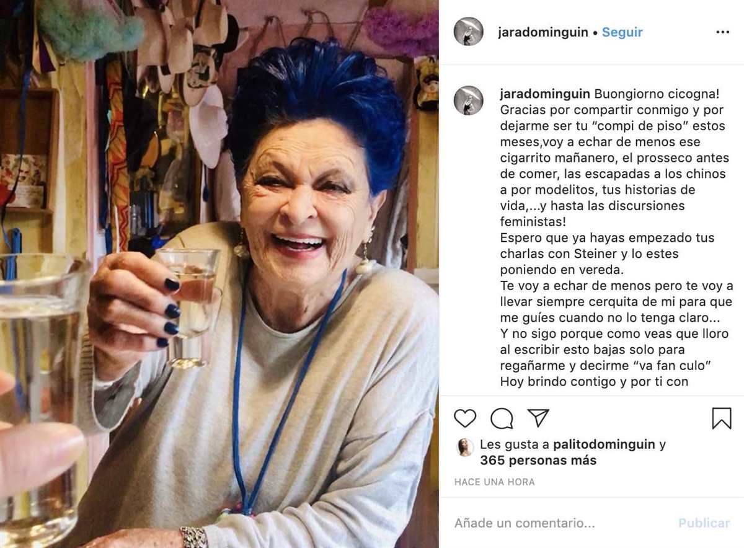Viewport: 744px width, 548px height.
Task: Click the header profile avatar
Action: pyautogui.click(x=468, y=32)
